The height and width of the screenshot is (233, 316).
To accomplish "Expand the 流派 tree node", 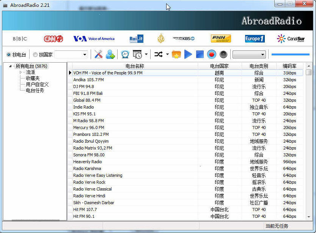I will click(x=20, y=72).
